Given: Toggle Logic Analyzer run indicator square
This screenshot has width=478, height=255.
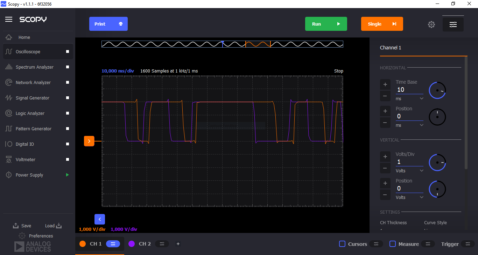Looking at the screenshot, I should [68, 113].
